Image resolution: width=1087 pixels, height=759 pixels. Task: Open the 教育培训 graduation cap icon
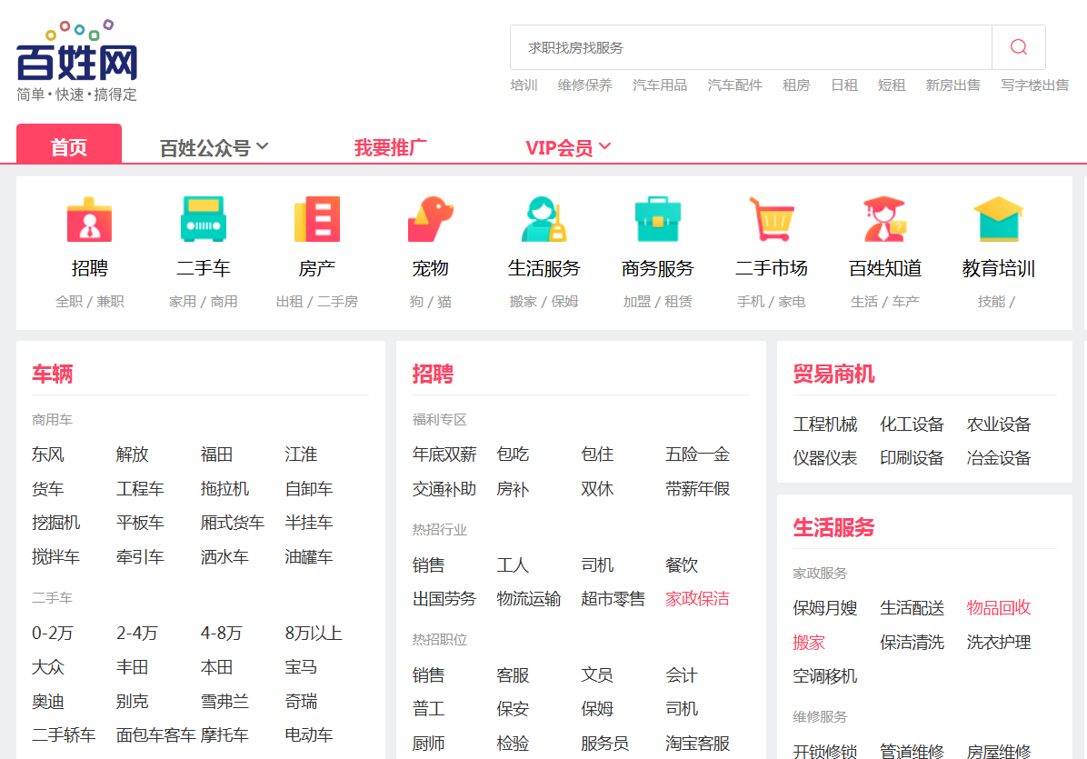[998, 219]
